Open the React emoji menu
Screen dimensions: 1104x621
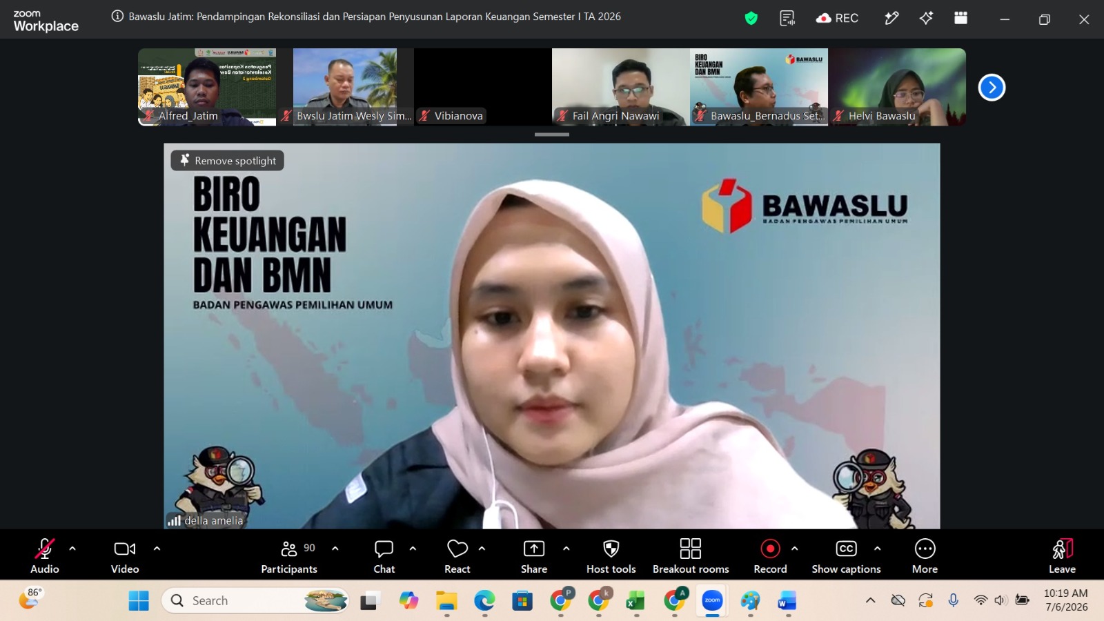coord(457,555)
